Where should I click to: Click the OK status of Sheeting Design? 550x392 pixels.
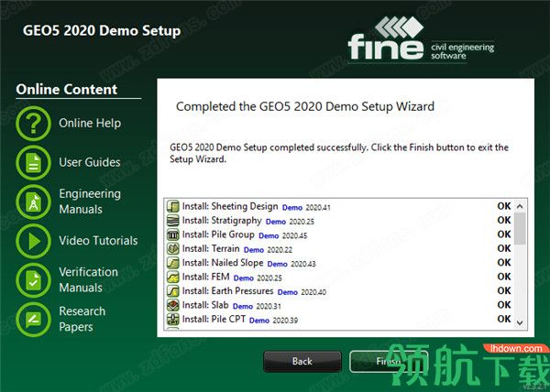pos(504,206)
